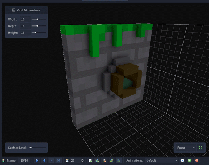Click the new blank frame icon

[x=90, y=160]
